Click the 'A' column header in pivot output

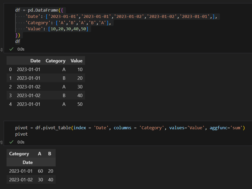(x=40, y=154)
